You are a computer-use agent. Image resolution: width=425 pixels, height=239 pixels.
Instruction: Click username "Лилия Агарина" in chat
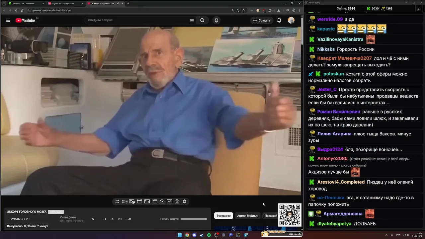coord(334,134)
